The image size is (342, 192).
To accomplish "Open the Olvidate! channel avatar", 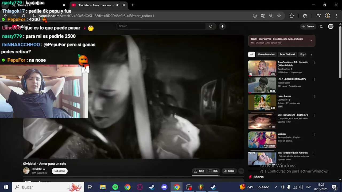I will tap(26, 171).
